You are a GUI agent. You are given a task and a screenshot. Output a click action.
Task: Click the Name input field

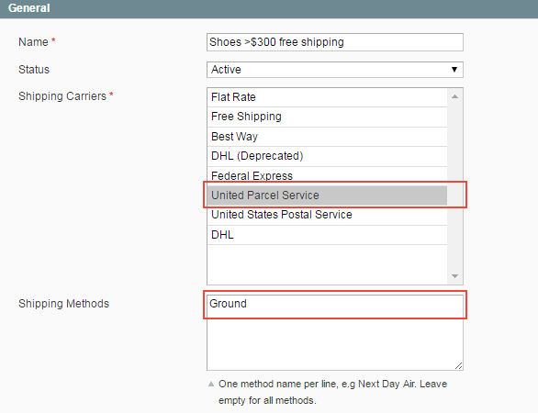pyautogui.click(x=335, y=42)
